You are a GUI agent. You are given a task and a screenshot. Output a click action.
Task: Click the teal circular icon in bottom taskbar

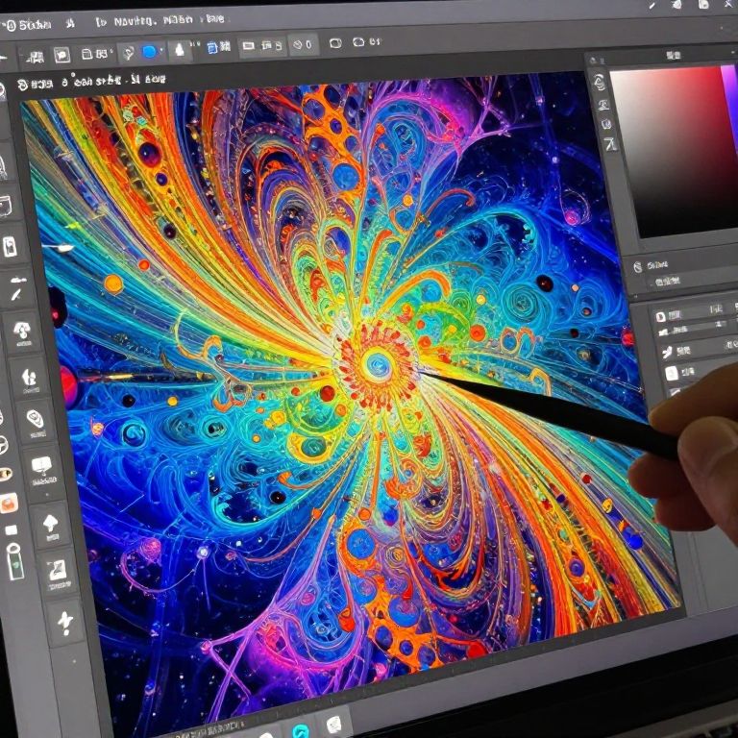point(300,730)
